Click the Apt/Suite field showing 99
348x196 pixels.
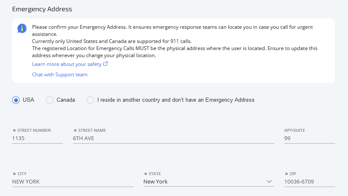point(309,138)
